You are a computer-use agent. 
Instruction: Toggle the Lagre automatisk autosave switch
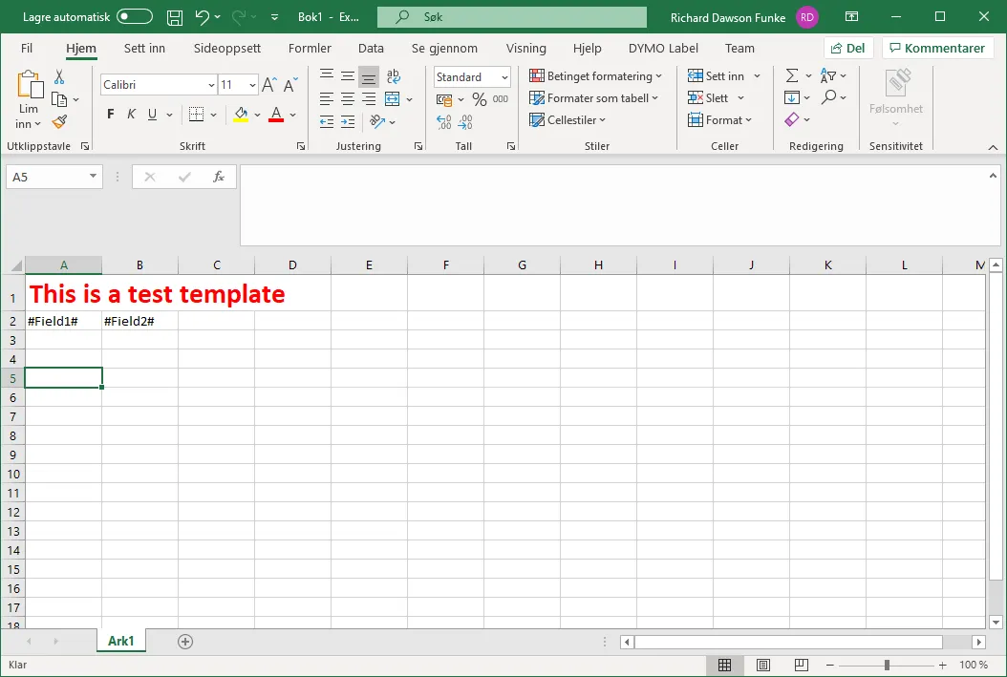(x=135, y=16)
